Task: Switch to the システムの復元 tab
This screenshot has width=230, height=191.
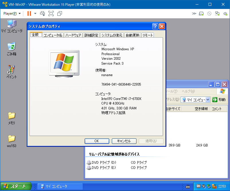Action: (112, 35)
